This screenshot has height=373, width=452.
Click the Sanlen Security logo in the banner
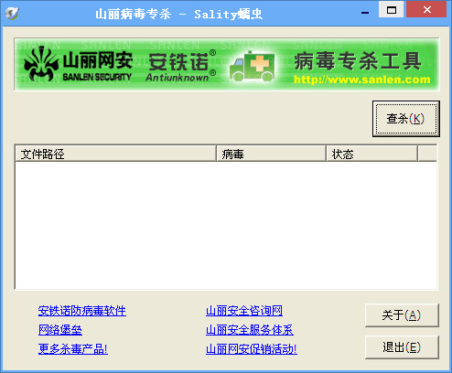pos(78,65)
